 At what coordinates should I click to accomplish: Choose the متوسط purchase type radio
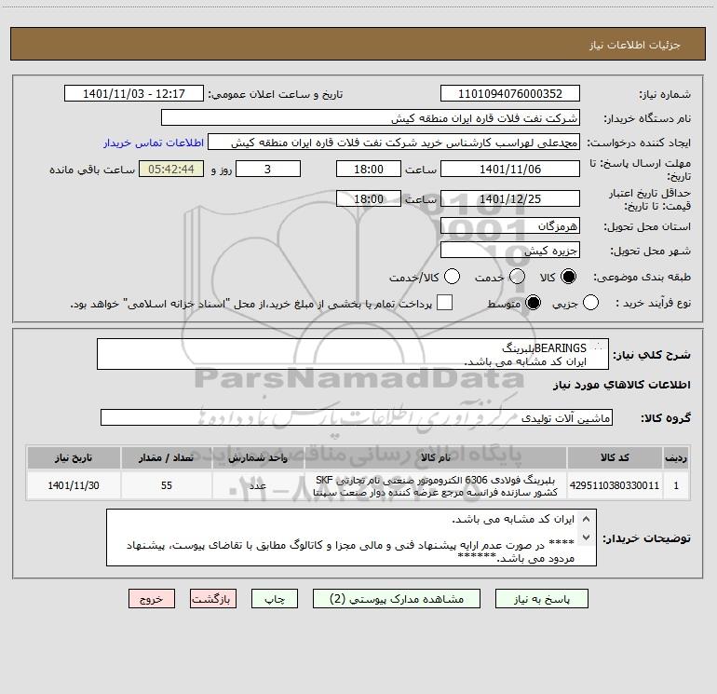click(x=533, y=303)
